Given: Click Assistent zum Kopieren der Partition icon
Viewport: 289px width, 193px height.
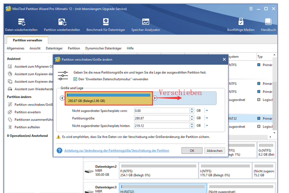Looking at the screenshot, I should [10, 74].
